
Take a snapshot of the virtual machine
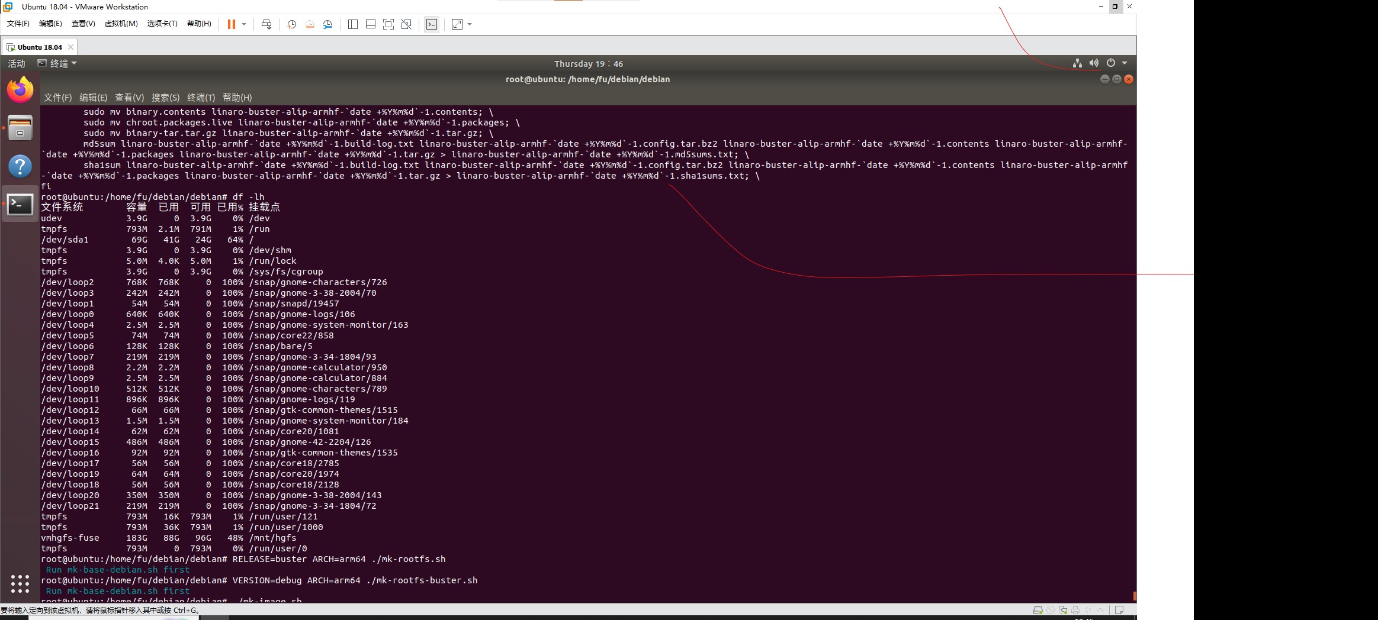point(291,24)
